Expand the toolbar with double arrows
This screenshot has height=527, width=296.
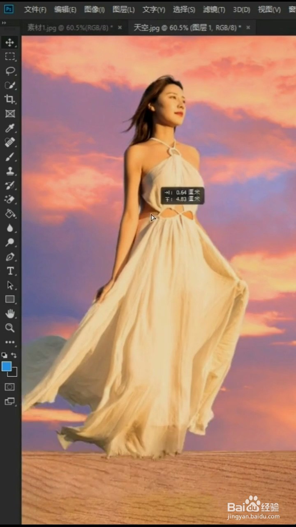coord(4,23)
